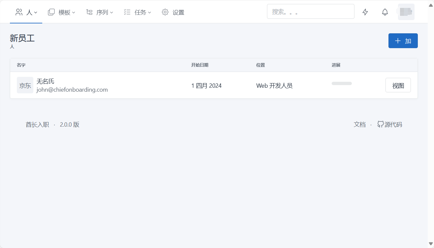This screenshot has width=434, height=248.
Task: Click the 京东 avatar thumbnail
Action: point(25,85)
